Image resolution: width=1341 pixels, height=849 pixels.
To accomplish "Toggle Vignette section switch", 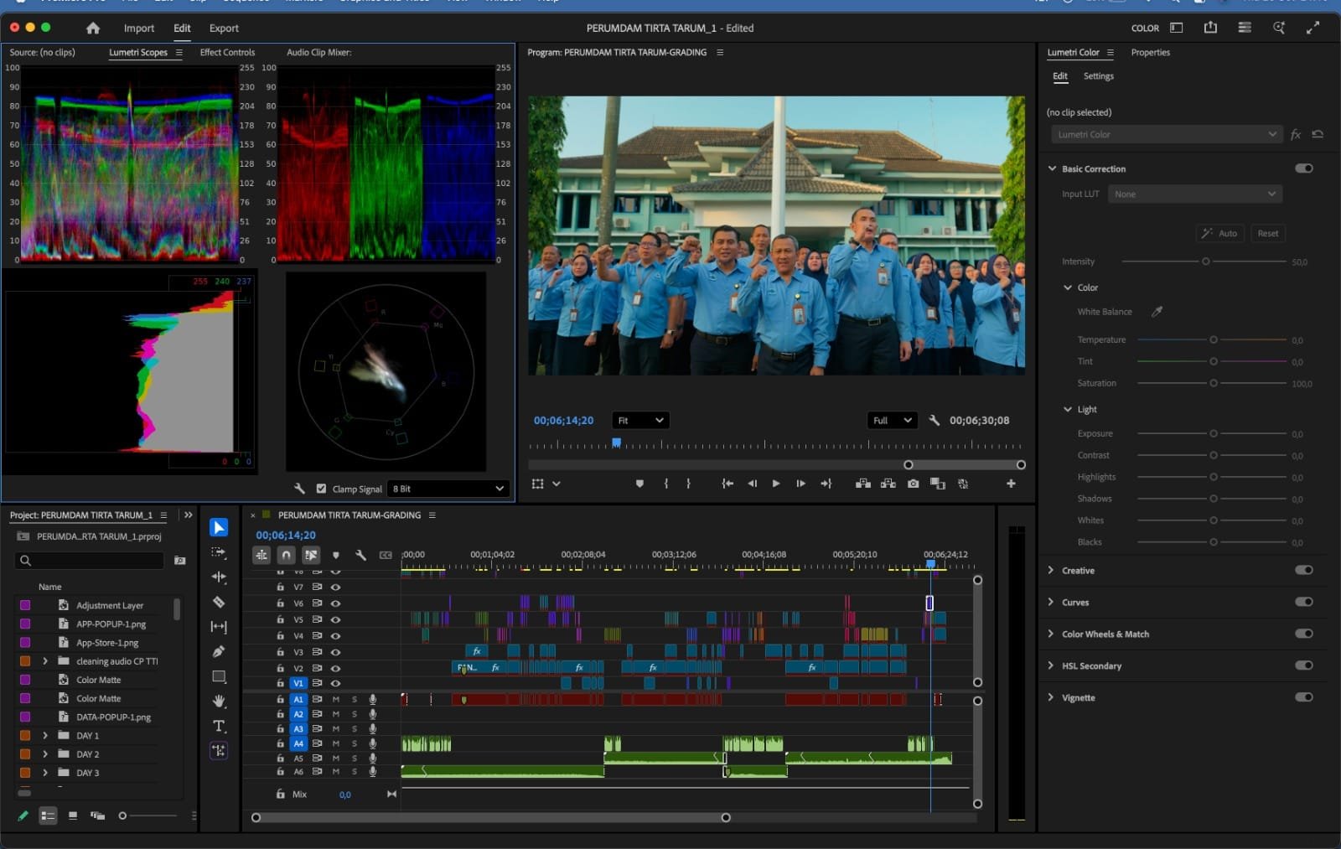I will tap(1304, 697).
